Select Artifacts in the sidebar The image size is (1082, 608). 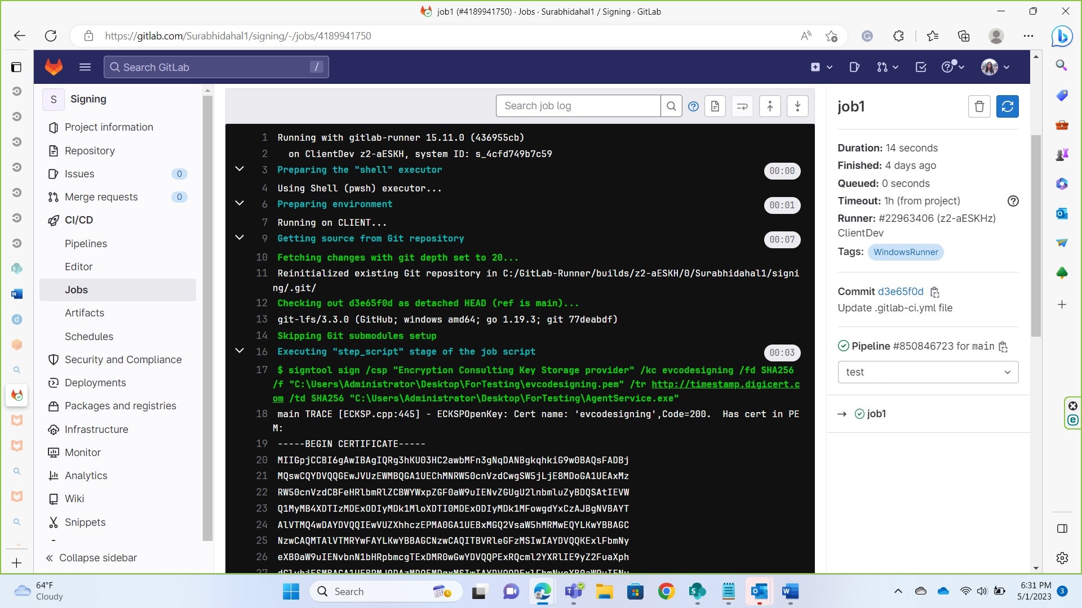click(x=85, y=313)
